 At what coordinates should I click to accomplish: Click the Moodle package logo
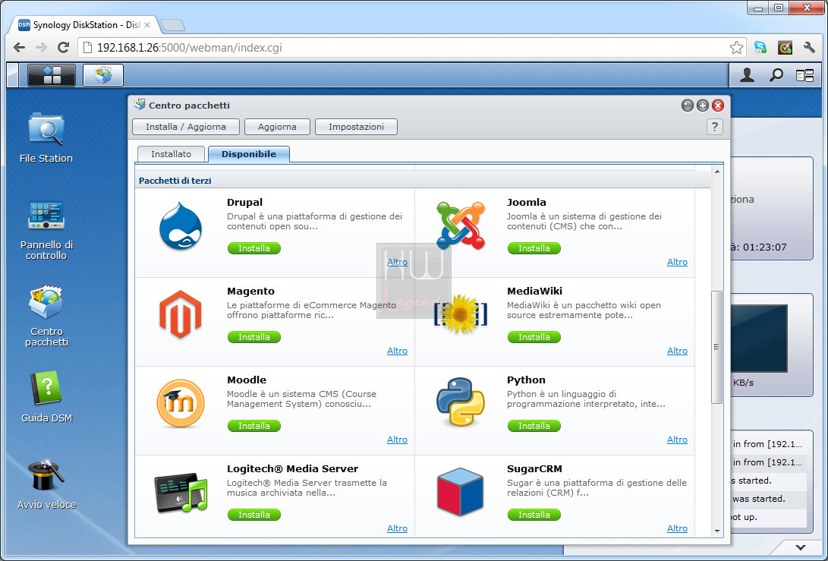tap(181, 404)
